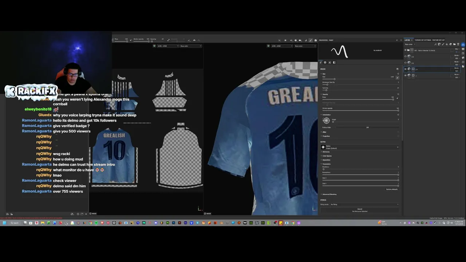The width and height of the screenshot is (466, 262).
Task: Open the Brush properties tab icon
Action: pos(321,63)
